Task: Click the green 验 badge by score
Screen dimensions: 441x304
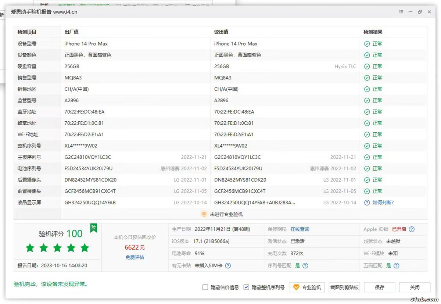Action: tap(94, 228)
